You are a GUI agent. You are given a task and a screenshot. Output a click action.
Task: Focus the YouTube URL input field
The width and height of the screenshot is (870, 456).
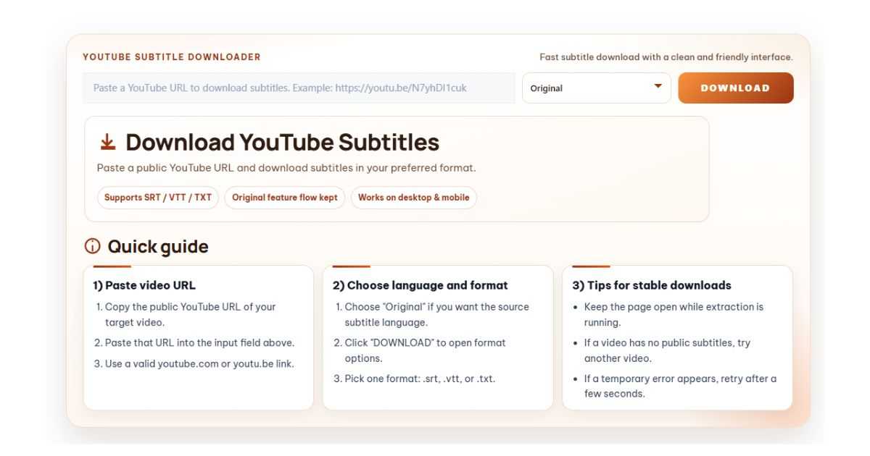pos(299,88)
